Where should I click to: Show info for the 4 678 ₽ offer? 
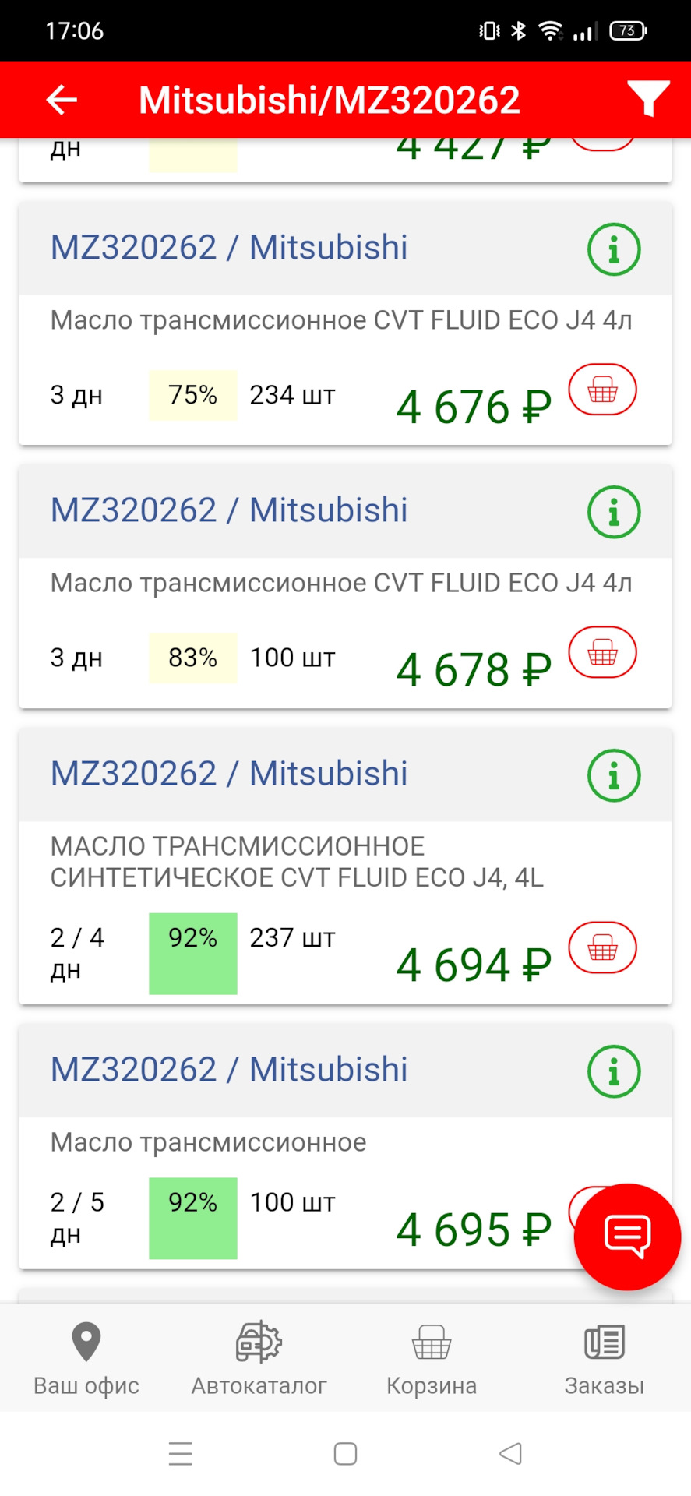(x=614, y=512)
